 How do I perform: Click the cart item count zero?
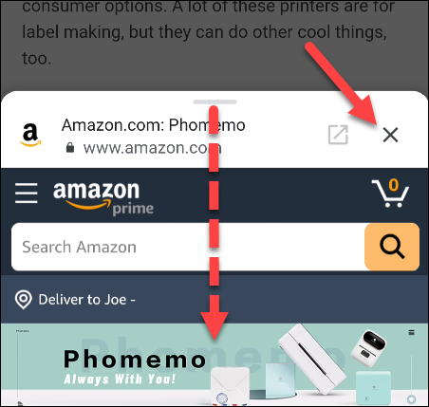[x=394, y=185]
